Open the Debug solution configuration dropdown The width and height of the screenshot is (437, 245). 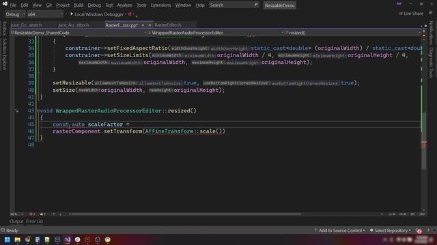(x=15, y=14)
